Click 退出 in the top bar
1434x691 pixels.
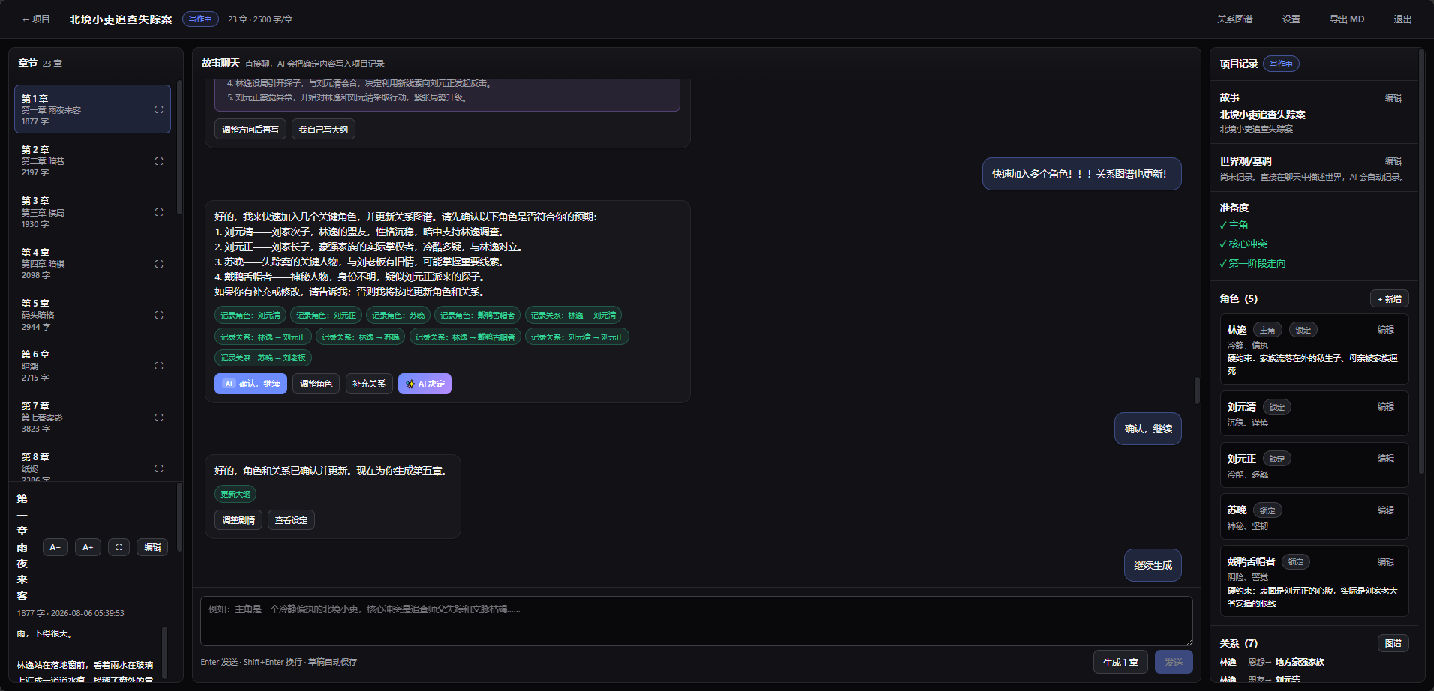(1402, 19)
